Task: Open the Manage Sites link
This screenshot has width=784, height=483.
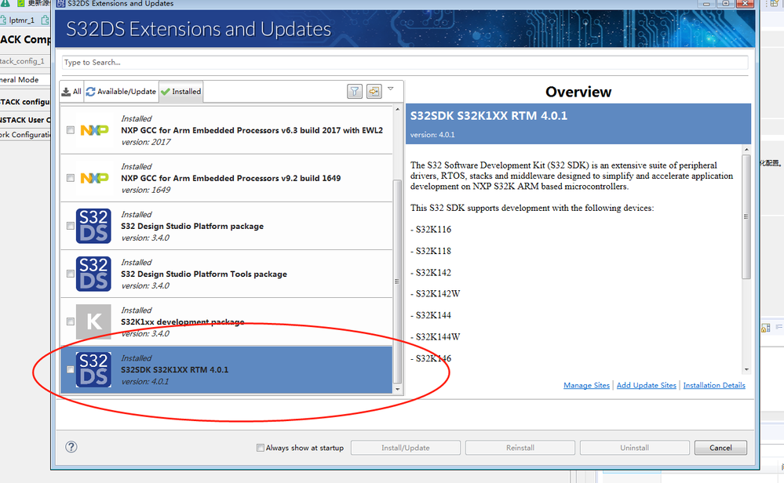Action: [586, 385]
